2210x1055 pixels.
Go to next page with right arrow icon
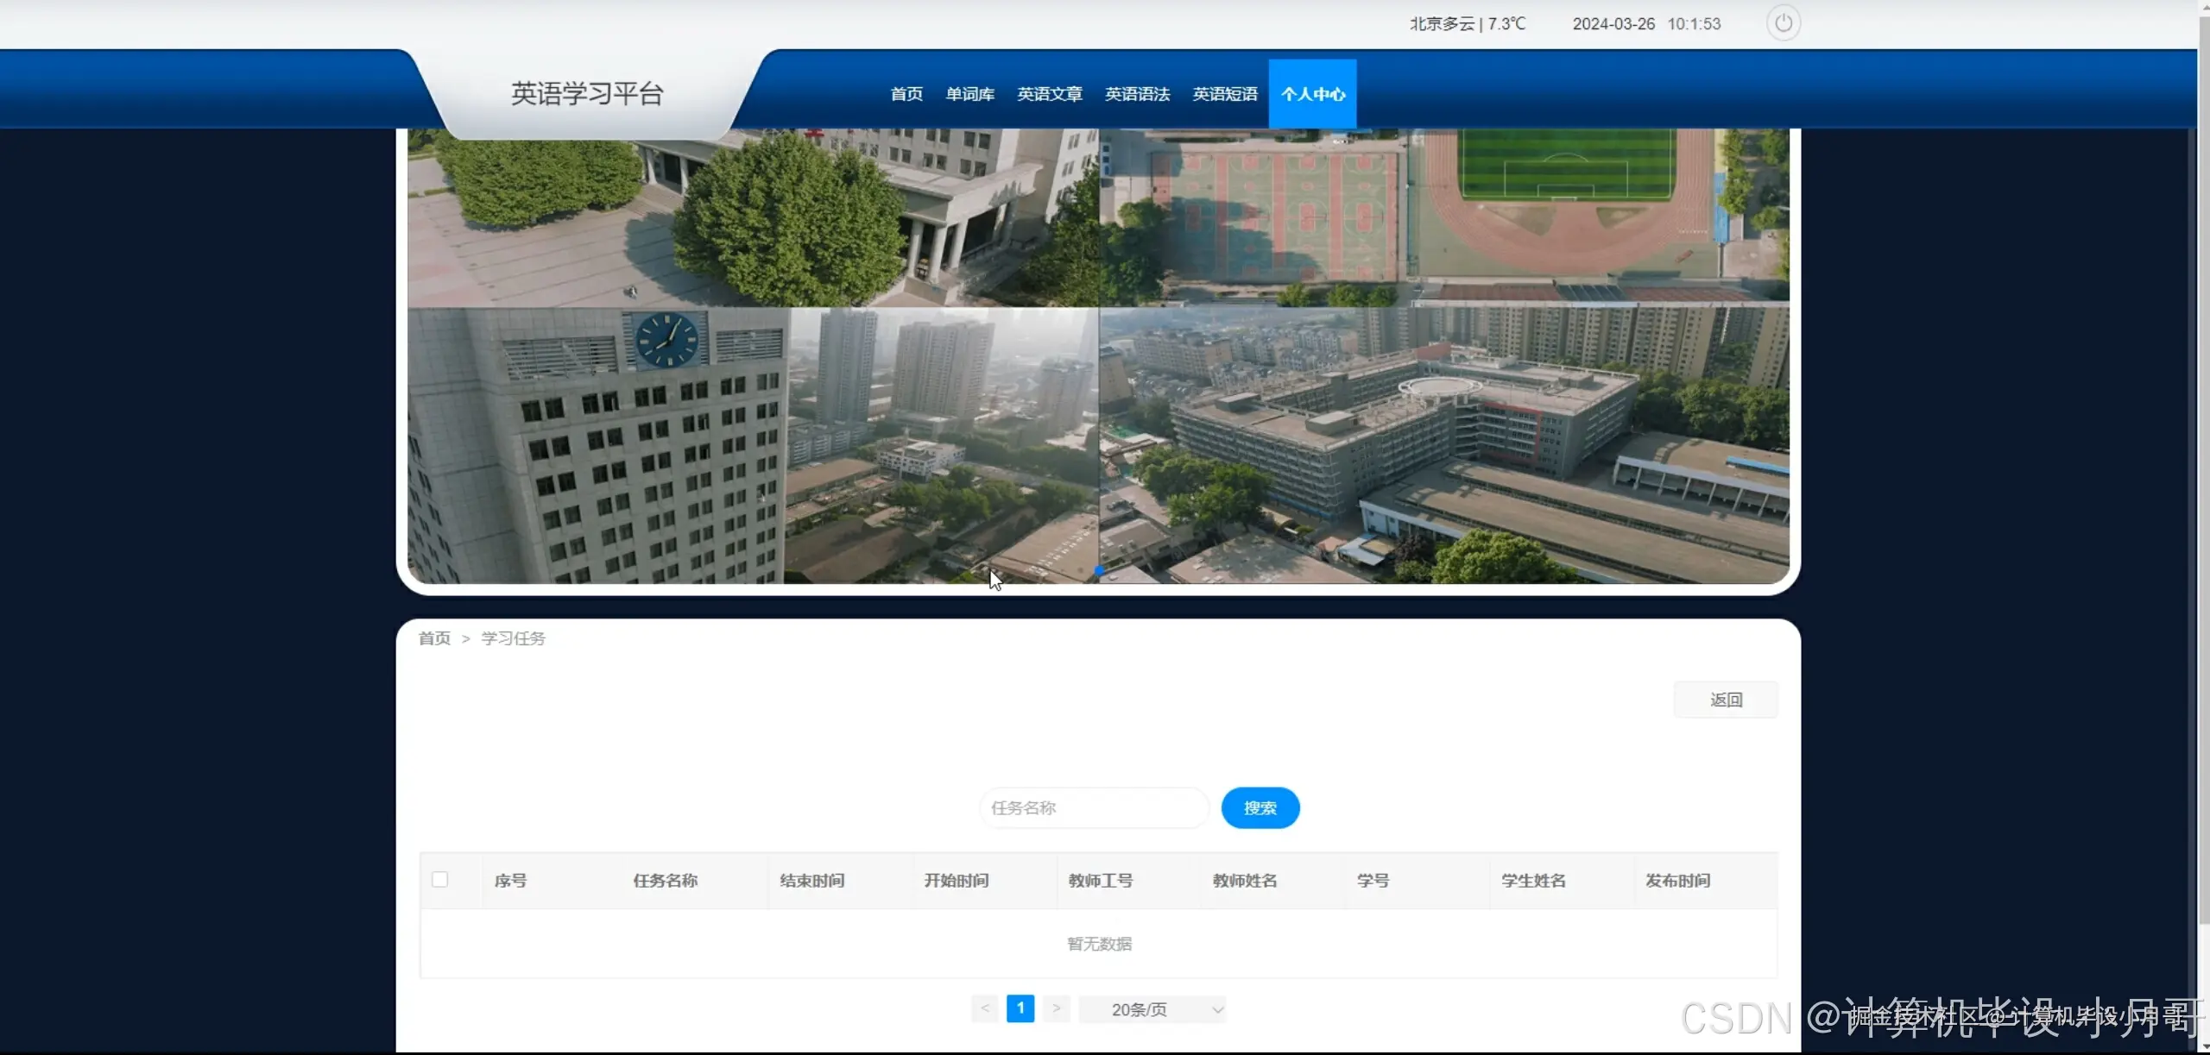(1057, 1008)
